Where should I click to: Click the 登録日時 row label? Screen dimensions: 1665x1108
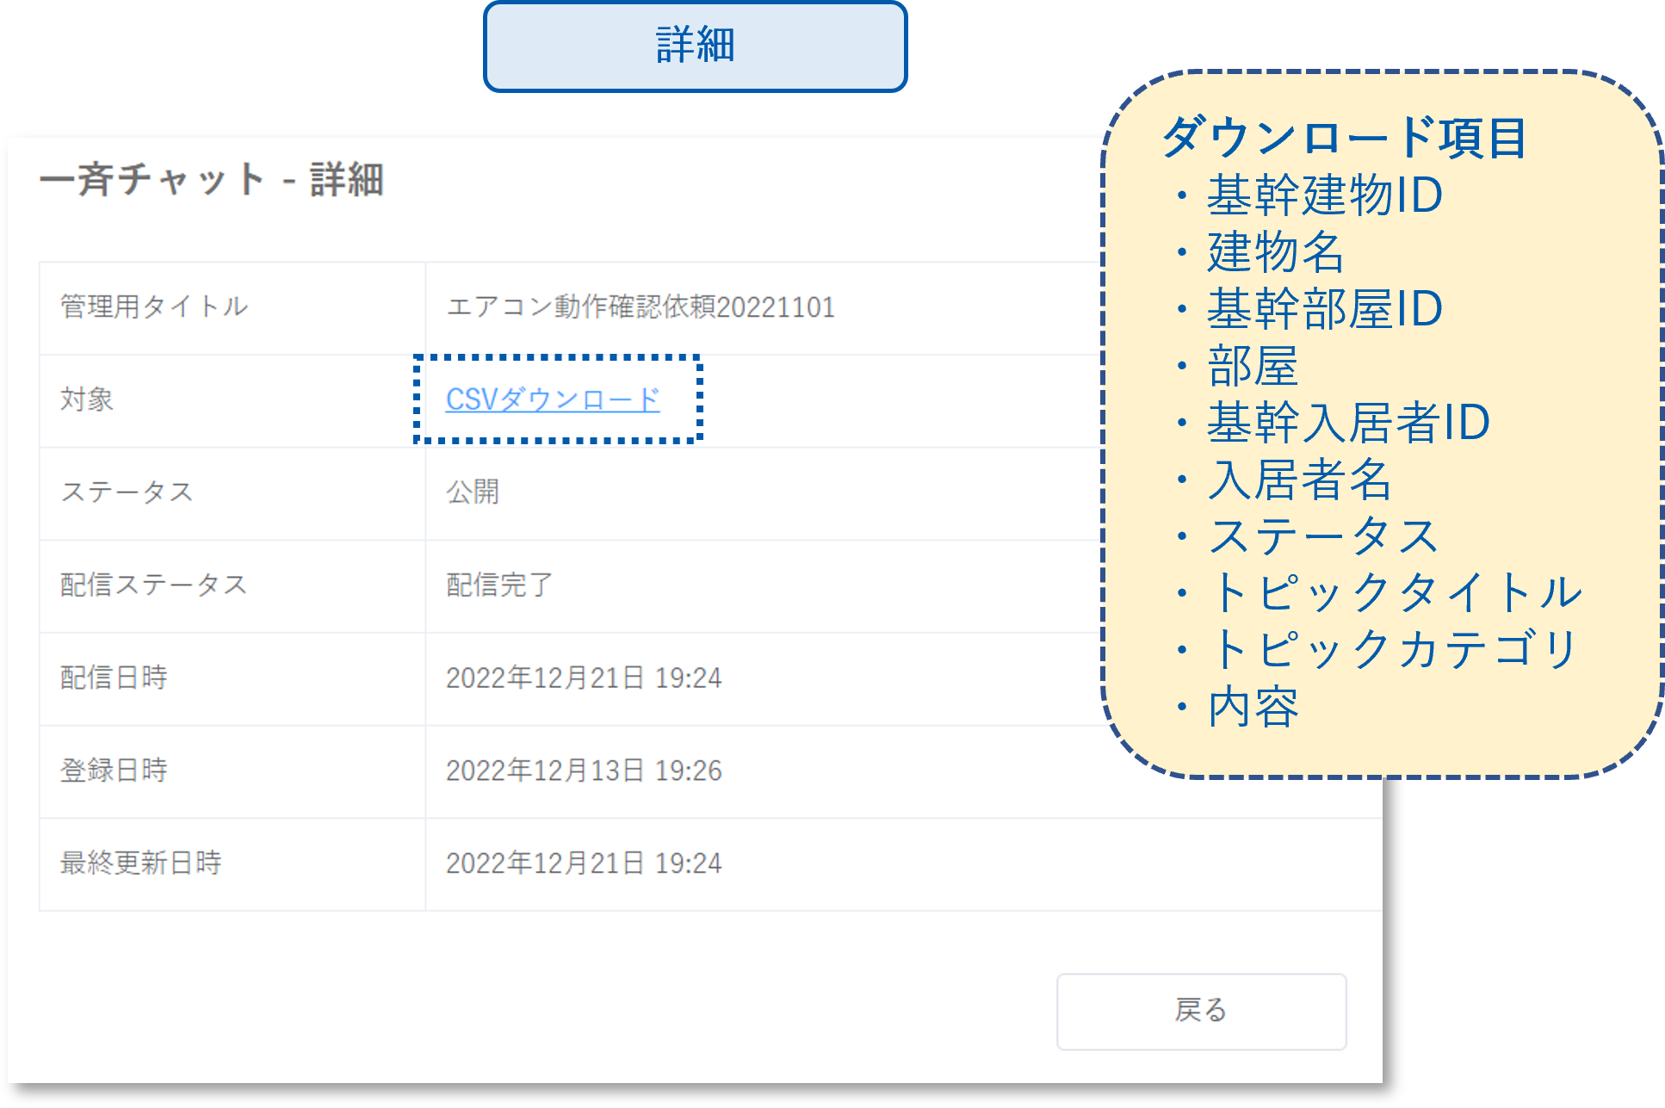coord(114,771)
